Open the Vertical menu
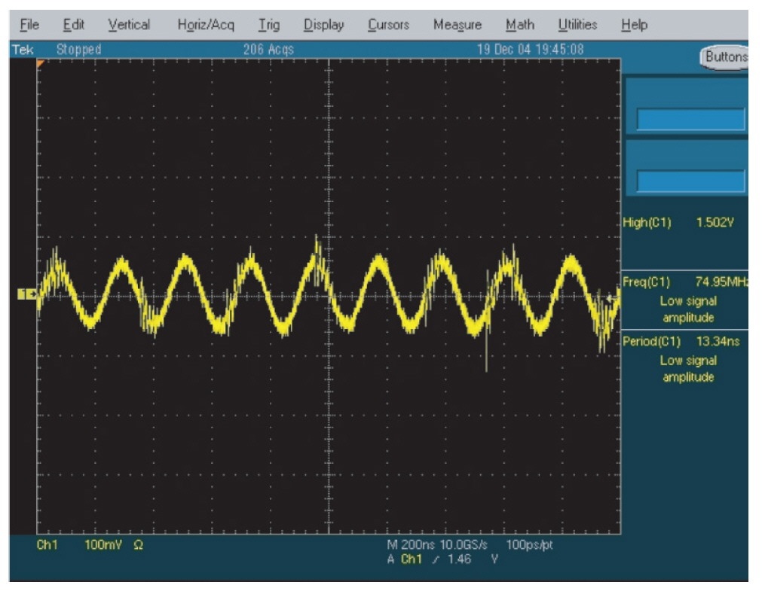Viewport: 762px width, 591px height. 127,25
